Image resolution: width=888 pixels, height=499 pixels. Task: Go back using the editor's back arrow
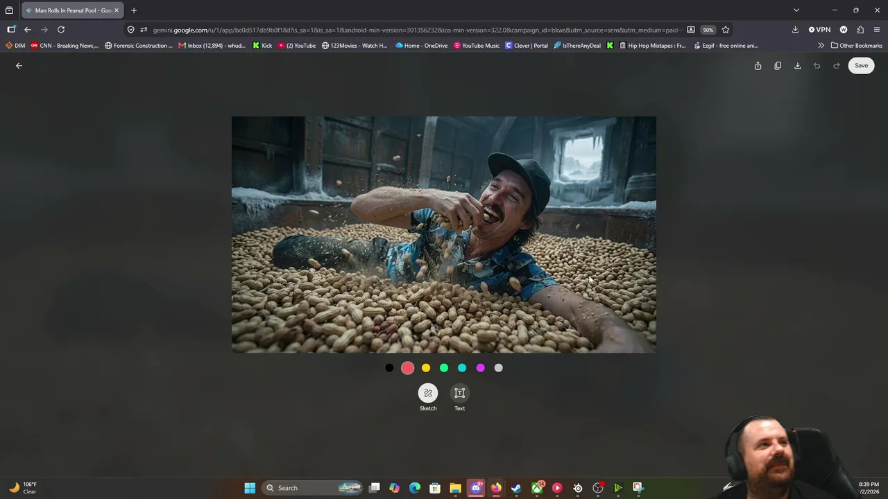tap(19, 66)
